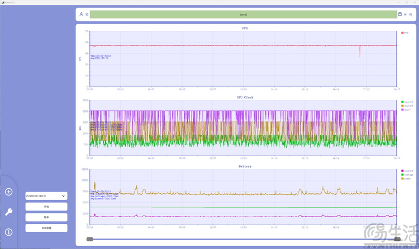This screenshot has width=419, height=249.
Task: Click the user profile icon at top
Action: [81, 14]
